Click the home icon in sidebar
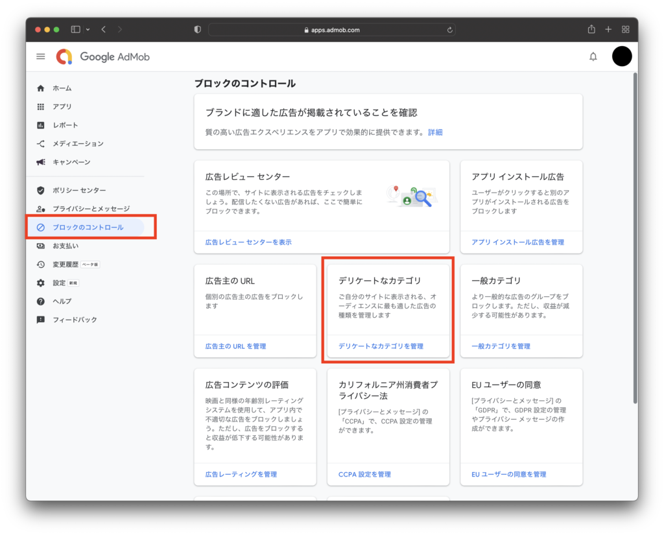Viewport: 664px width, 535px height. (41, 88)
